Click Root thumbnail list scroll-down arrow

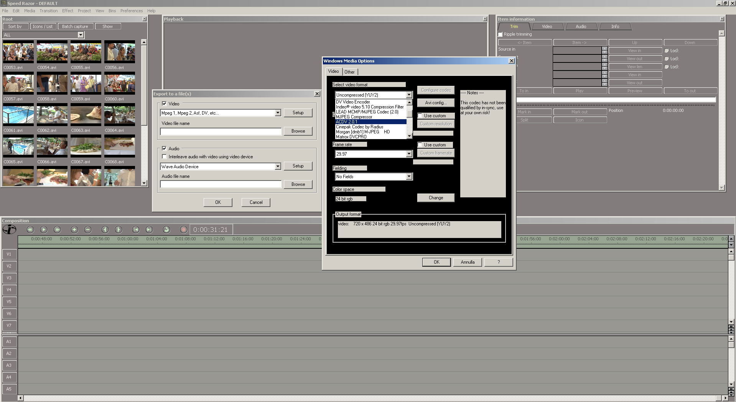tap(144, 183)
